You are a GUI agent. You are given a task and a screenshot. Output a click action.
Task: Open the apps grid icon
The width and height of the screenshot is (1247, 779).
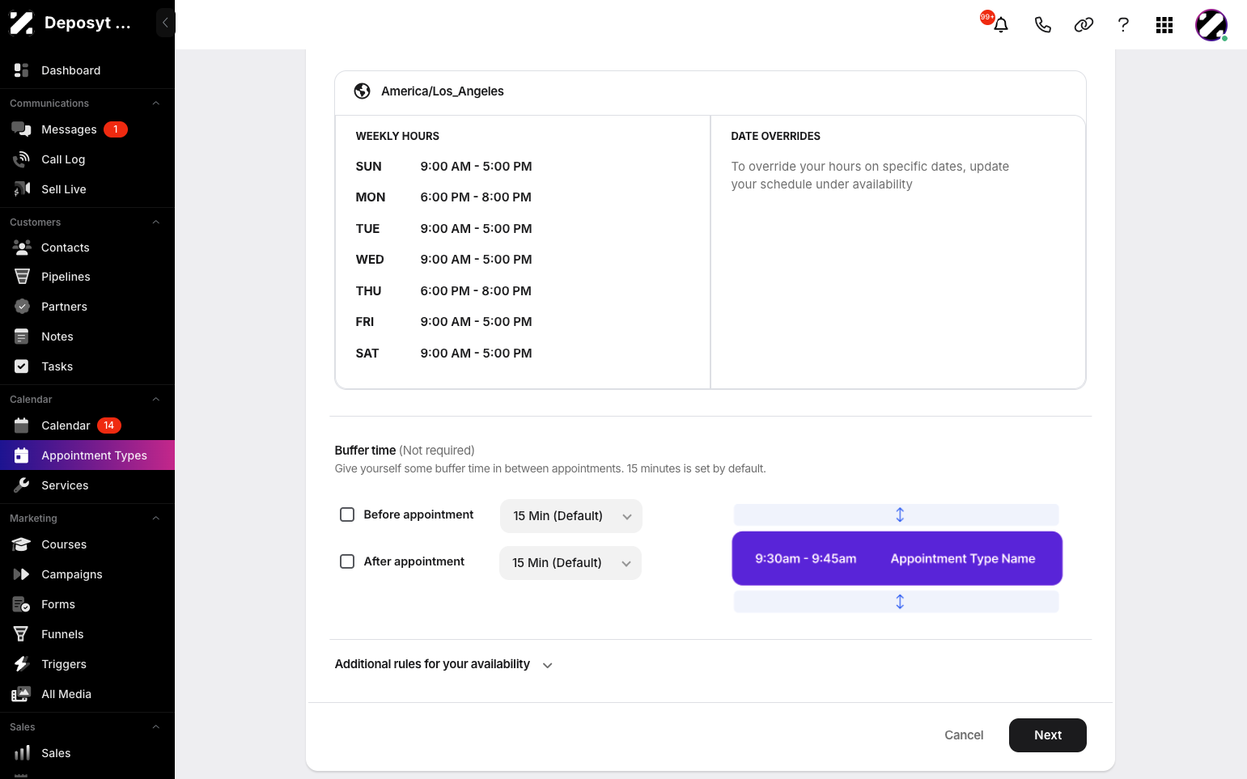click(1164, 25)
